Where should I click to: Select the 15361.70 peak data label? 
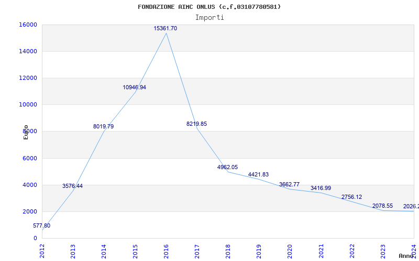(165, 29)
